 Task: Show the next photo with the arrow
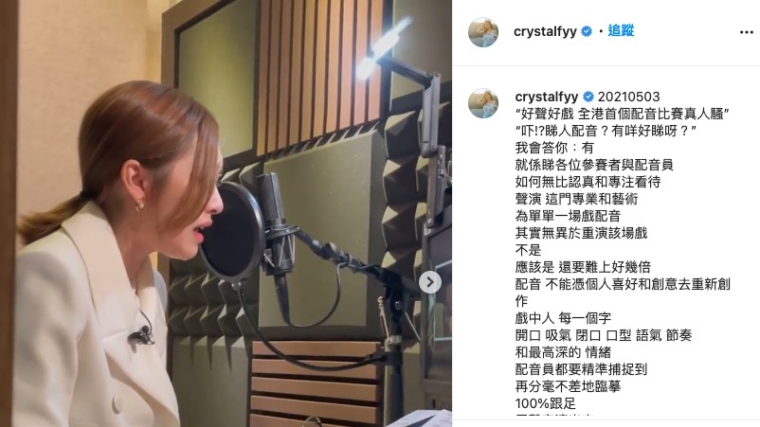pyautogui.click(x=430, y=282)
